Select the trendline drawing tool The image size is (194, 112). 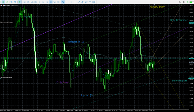click(79, 2)
